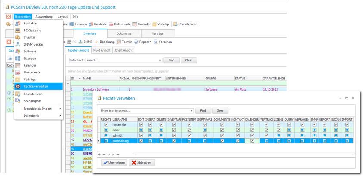Click USERNAME column header in rights grid
Viewport: 363px width, 176px height.
pos(125,120)
